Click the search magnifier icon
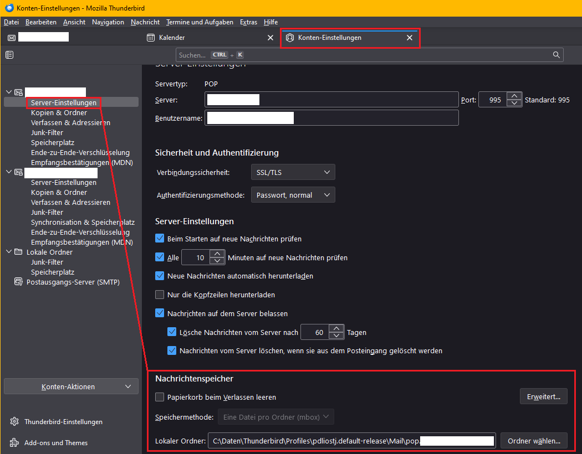The height and width of the screenshot is (454, 582). coord(557,55)
